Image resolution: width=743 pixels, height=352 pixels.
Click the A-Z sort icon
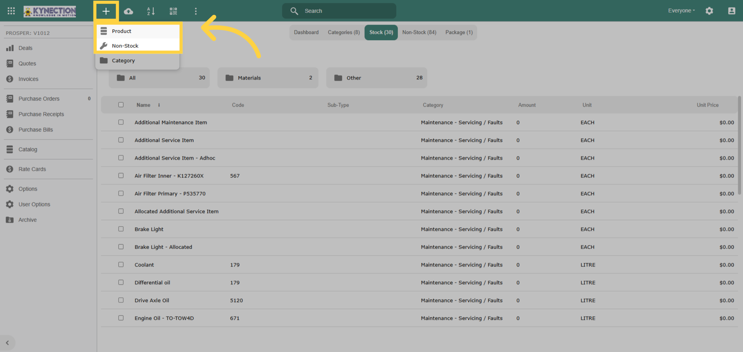pyautogui.click(x=151, y=11)
